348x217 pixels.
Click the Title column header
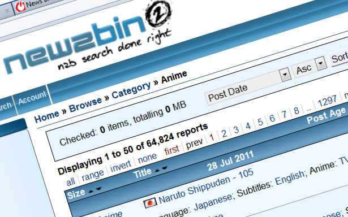pos(142,173)
